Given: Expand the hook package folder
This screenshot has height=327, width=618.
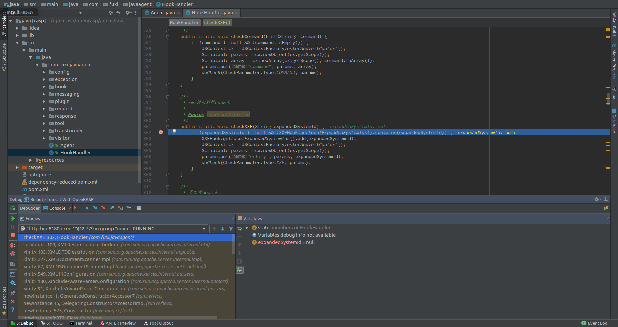Looking at the screenshot, I should point(44,87).
